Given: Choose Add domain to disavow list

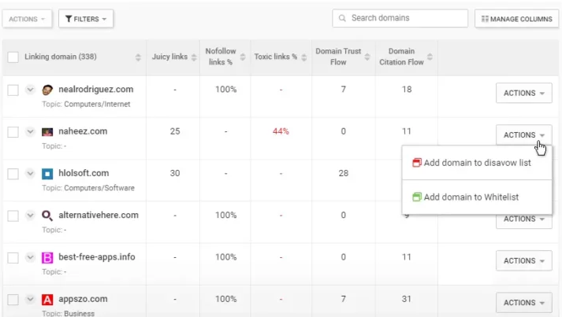Looking at the screenshot, I should pos(477,163).
